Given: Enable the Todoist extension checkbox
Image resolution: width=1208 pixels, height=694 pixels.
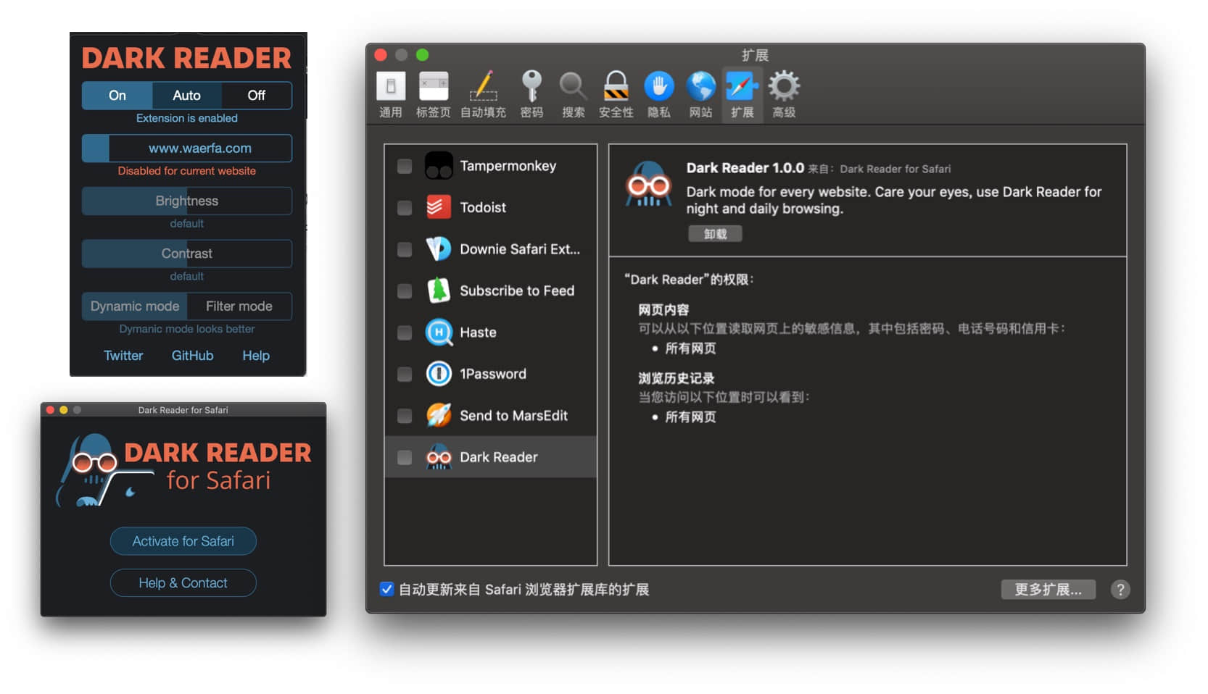Looking at the screenshot, I should click(x=405, y=208).
